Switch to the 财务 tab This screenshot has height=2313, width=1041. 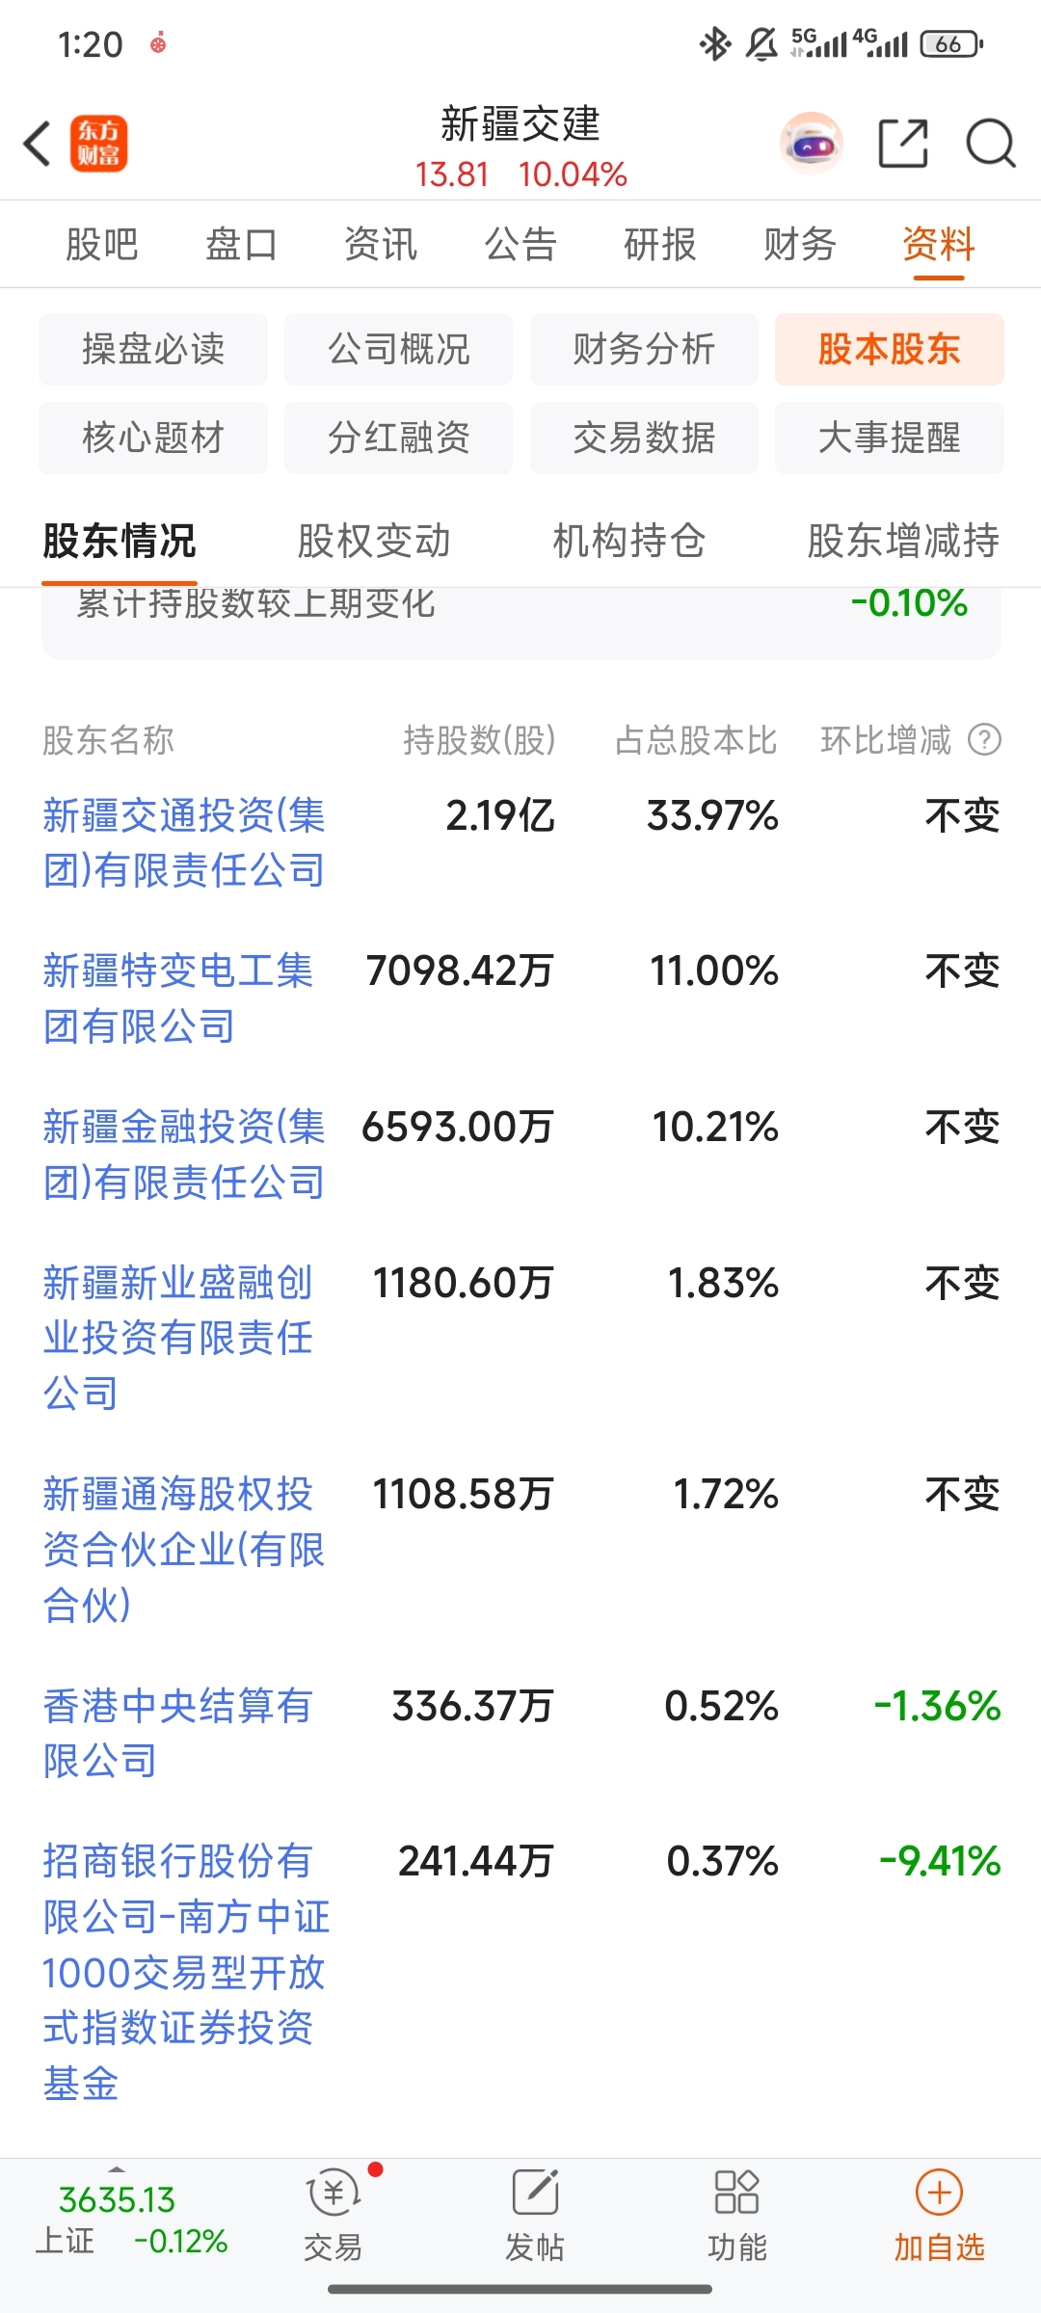point(799,244)
